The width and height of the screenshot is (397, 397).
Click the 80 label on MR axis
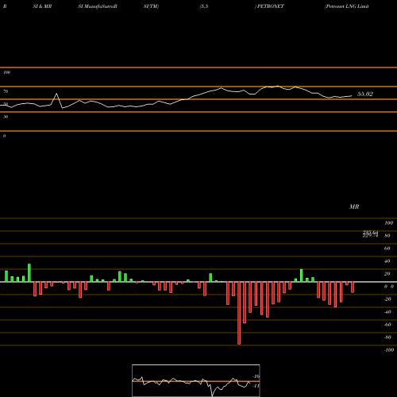[x=387, y=236]
